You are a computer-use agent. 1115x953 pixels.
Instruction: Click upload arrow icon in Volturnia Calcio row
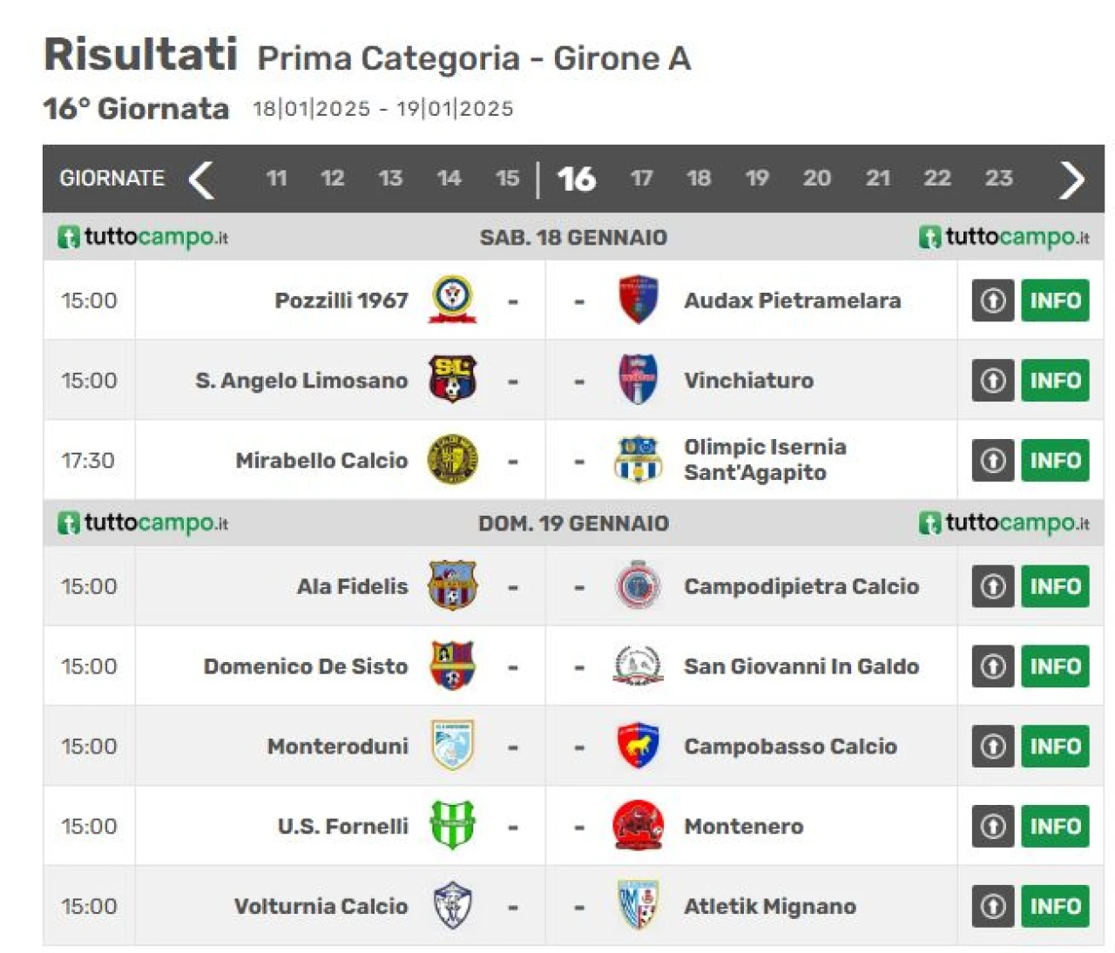tap(993, 906)
